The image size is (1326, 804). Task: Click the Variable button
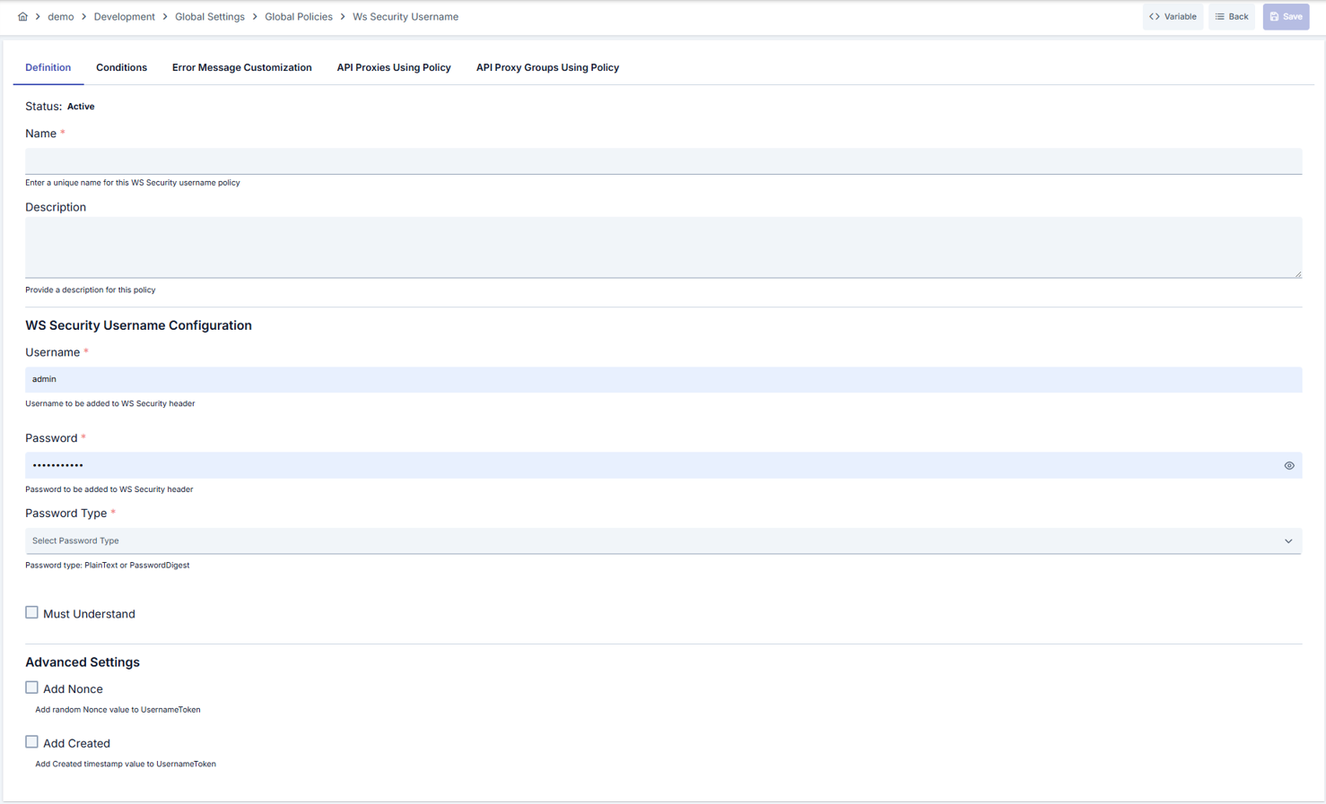[x=1173, y=16]
